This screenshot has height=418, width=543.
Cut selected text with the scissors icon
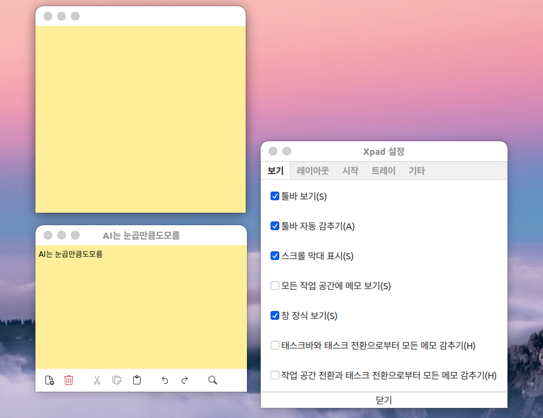click(97, 380)
